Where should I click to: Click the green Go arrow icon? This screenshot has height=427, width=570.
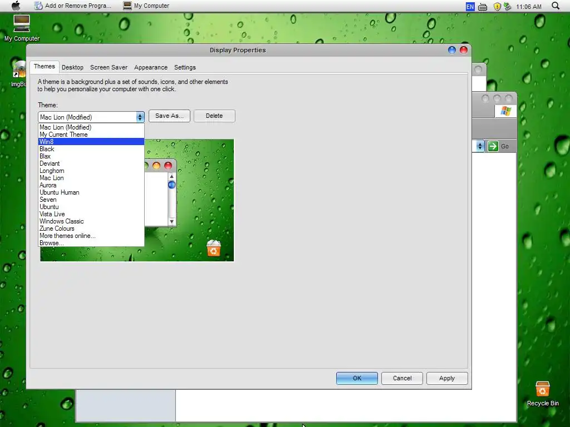pyautogui.click(x=493, y=146)
